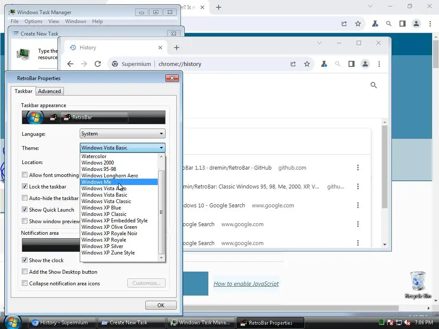439x329 pixels.
Task: Toggle Show window previews checkbox
Action: 24,221
